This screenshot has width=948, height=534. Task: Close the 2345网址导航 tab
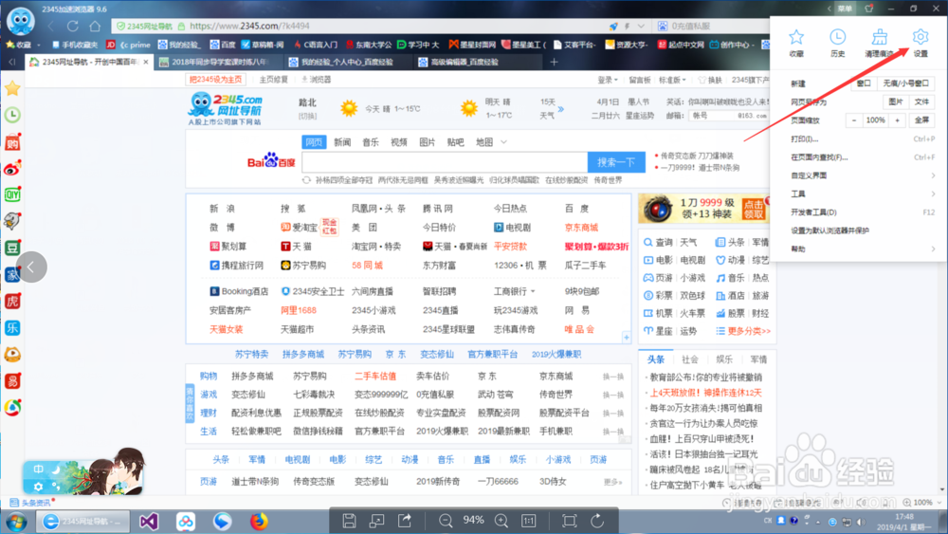click(146, 62)
